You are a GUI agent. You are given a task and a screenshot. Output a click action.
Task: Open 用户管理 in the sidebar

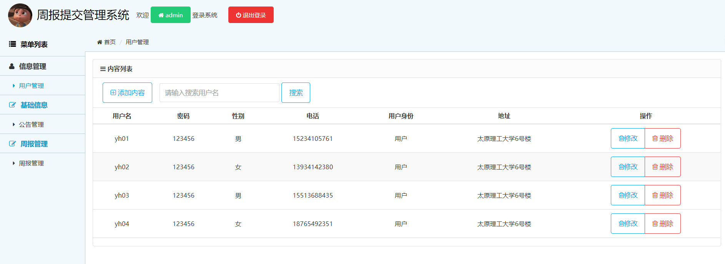(32, 86)
